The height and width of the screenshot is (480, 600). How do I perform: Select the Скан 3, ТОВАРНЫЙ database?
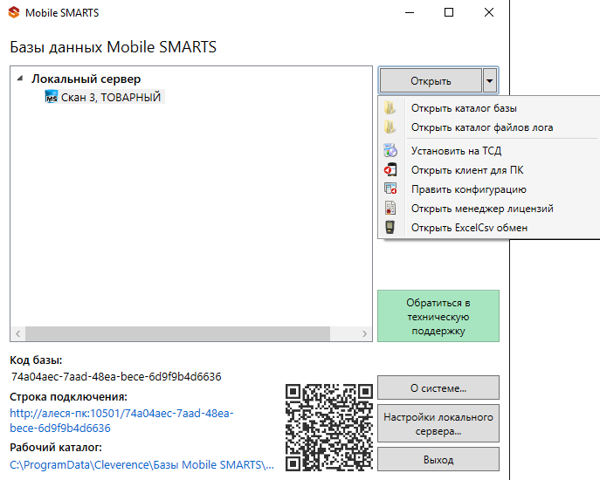coord(105,97)
